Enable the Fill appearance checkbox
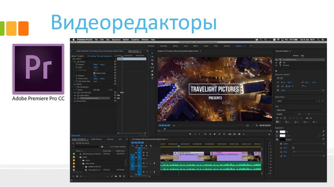The width and height of the screenshot is (334, 187). (277, 131)
